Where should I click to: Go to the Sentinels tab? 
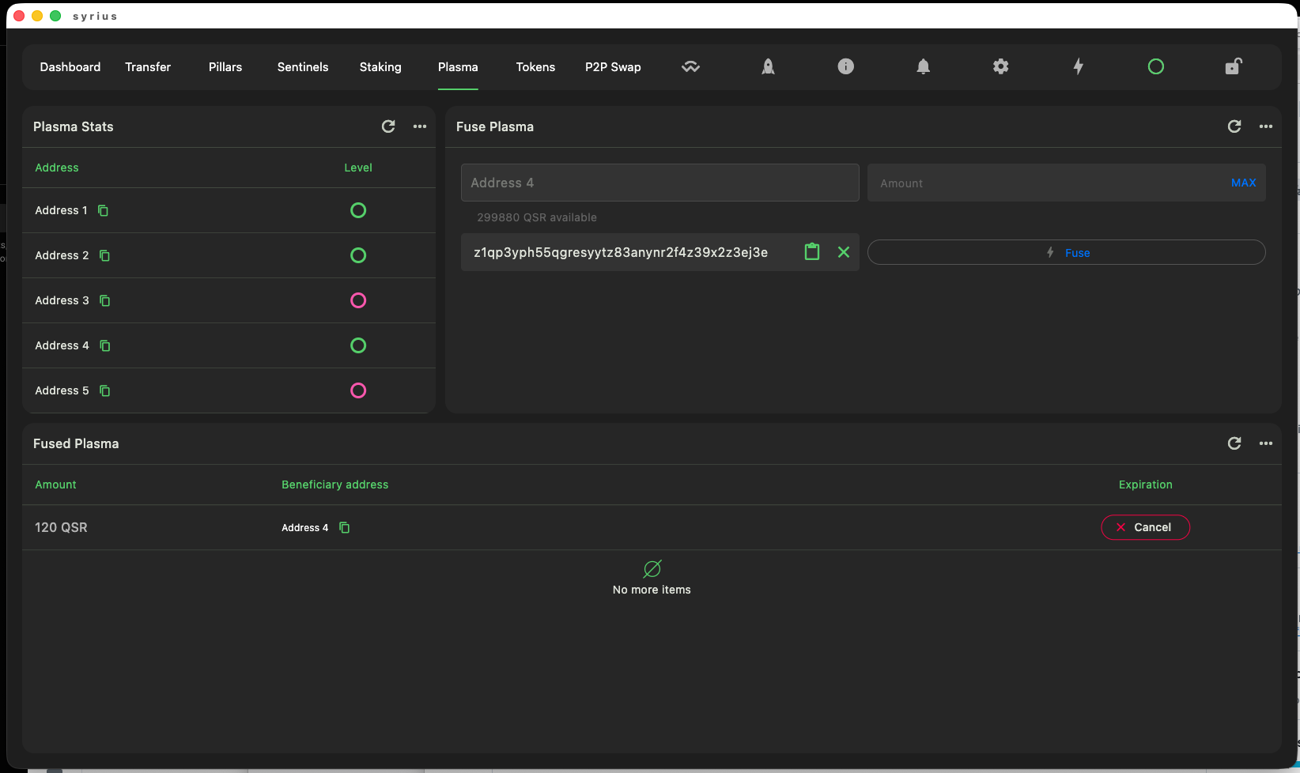(303, 67)
